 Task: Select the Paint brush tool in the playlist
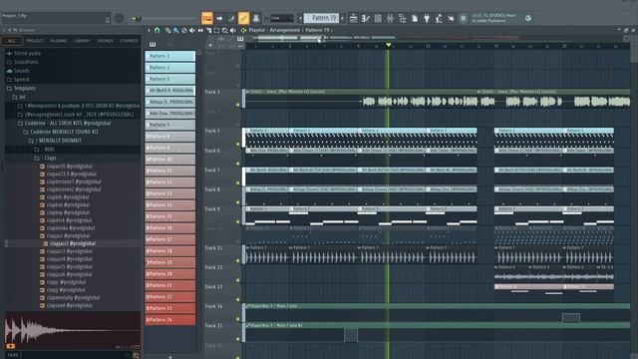point(175,30)
